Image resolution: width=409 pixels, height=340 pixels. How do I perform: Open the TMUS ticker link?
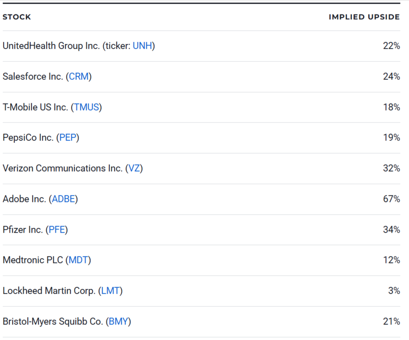(86, 107)
